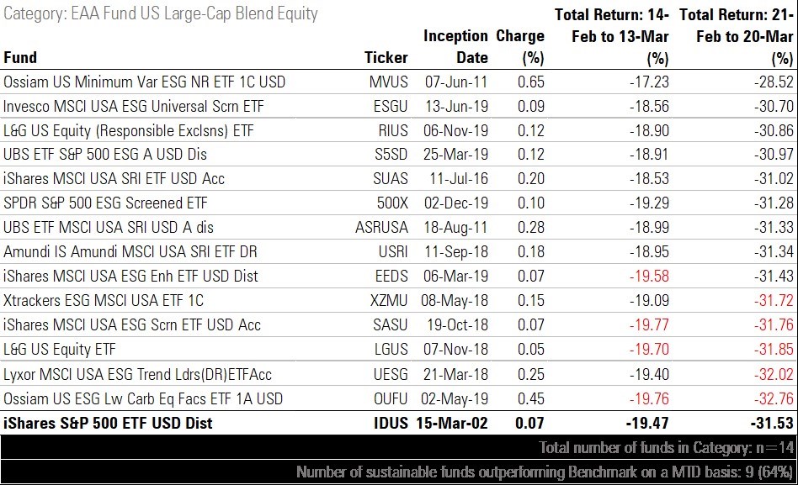Click the Fund column header
This screenshot has height=485, width=798.
[x=21, y=58]
